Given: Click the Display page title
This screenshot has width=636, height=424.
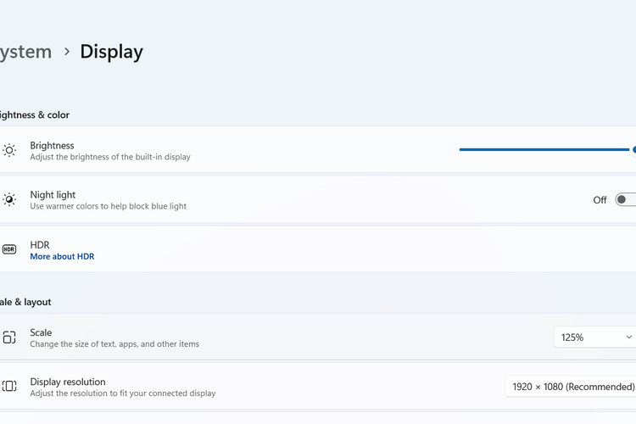Looking at the screenshot, I should [111, 52].
